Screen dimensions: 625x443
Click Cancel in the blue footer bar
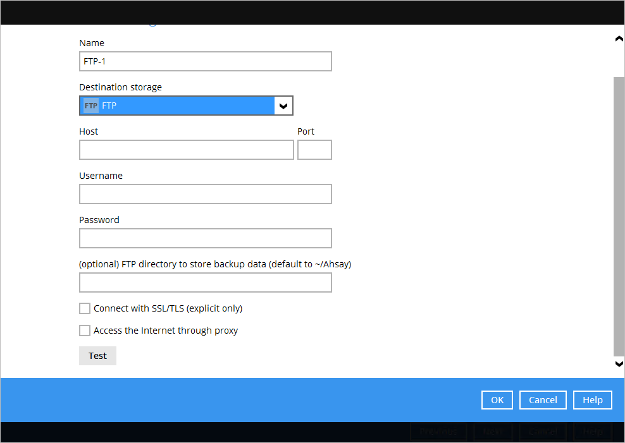[543, 400]
